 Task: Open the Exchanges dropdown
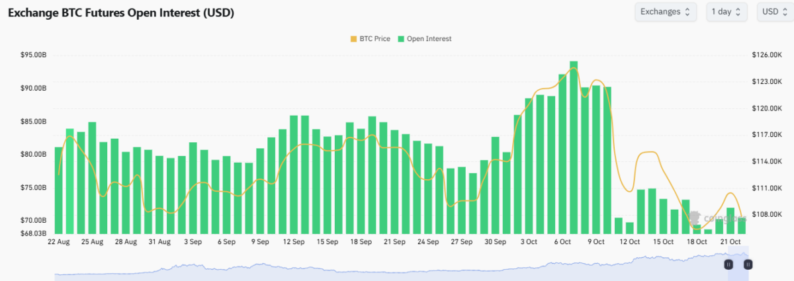665,12
